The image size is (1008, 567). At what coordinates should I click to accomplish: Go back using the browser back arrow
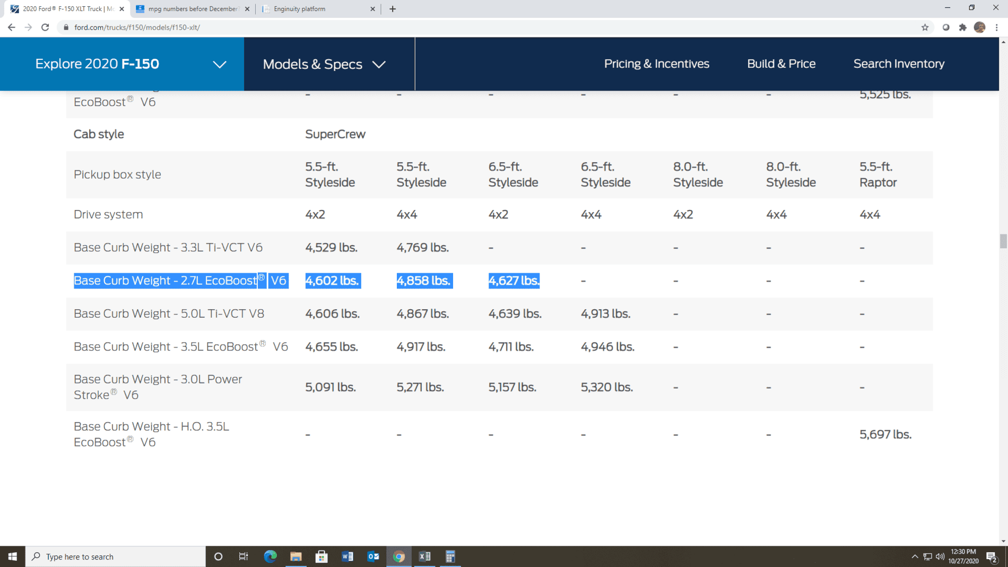point(11,27)
